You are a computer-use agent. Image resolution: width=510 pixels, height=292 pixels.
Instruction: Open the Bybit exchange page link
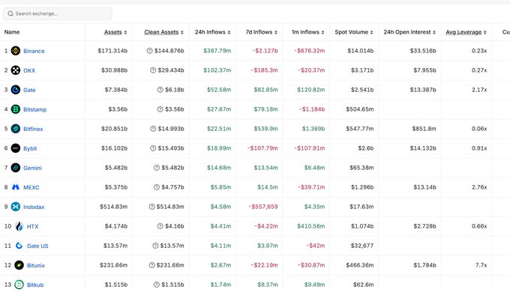click(30, 148)
